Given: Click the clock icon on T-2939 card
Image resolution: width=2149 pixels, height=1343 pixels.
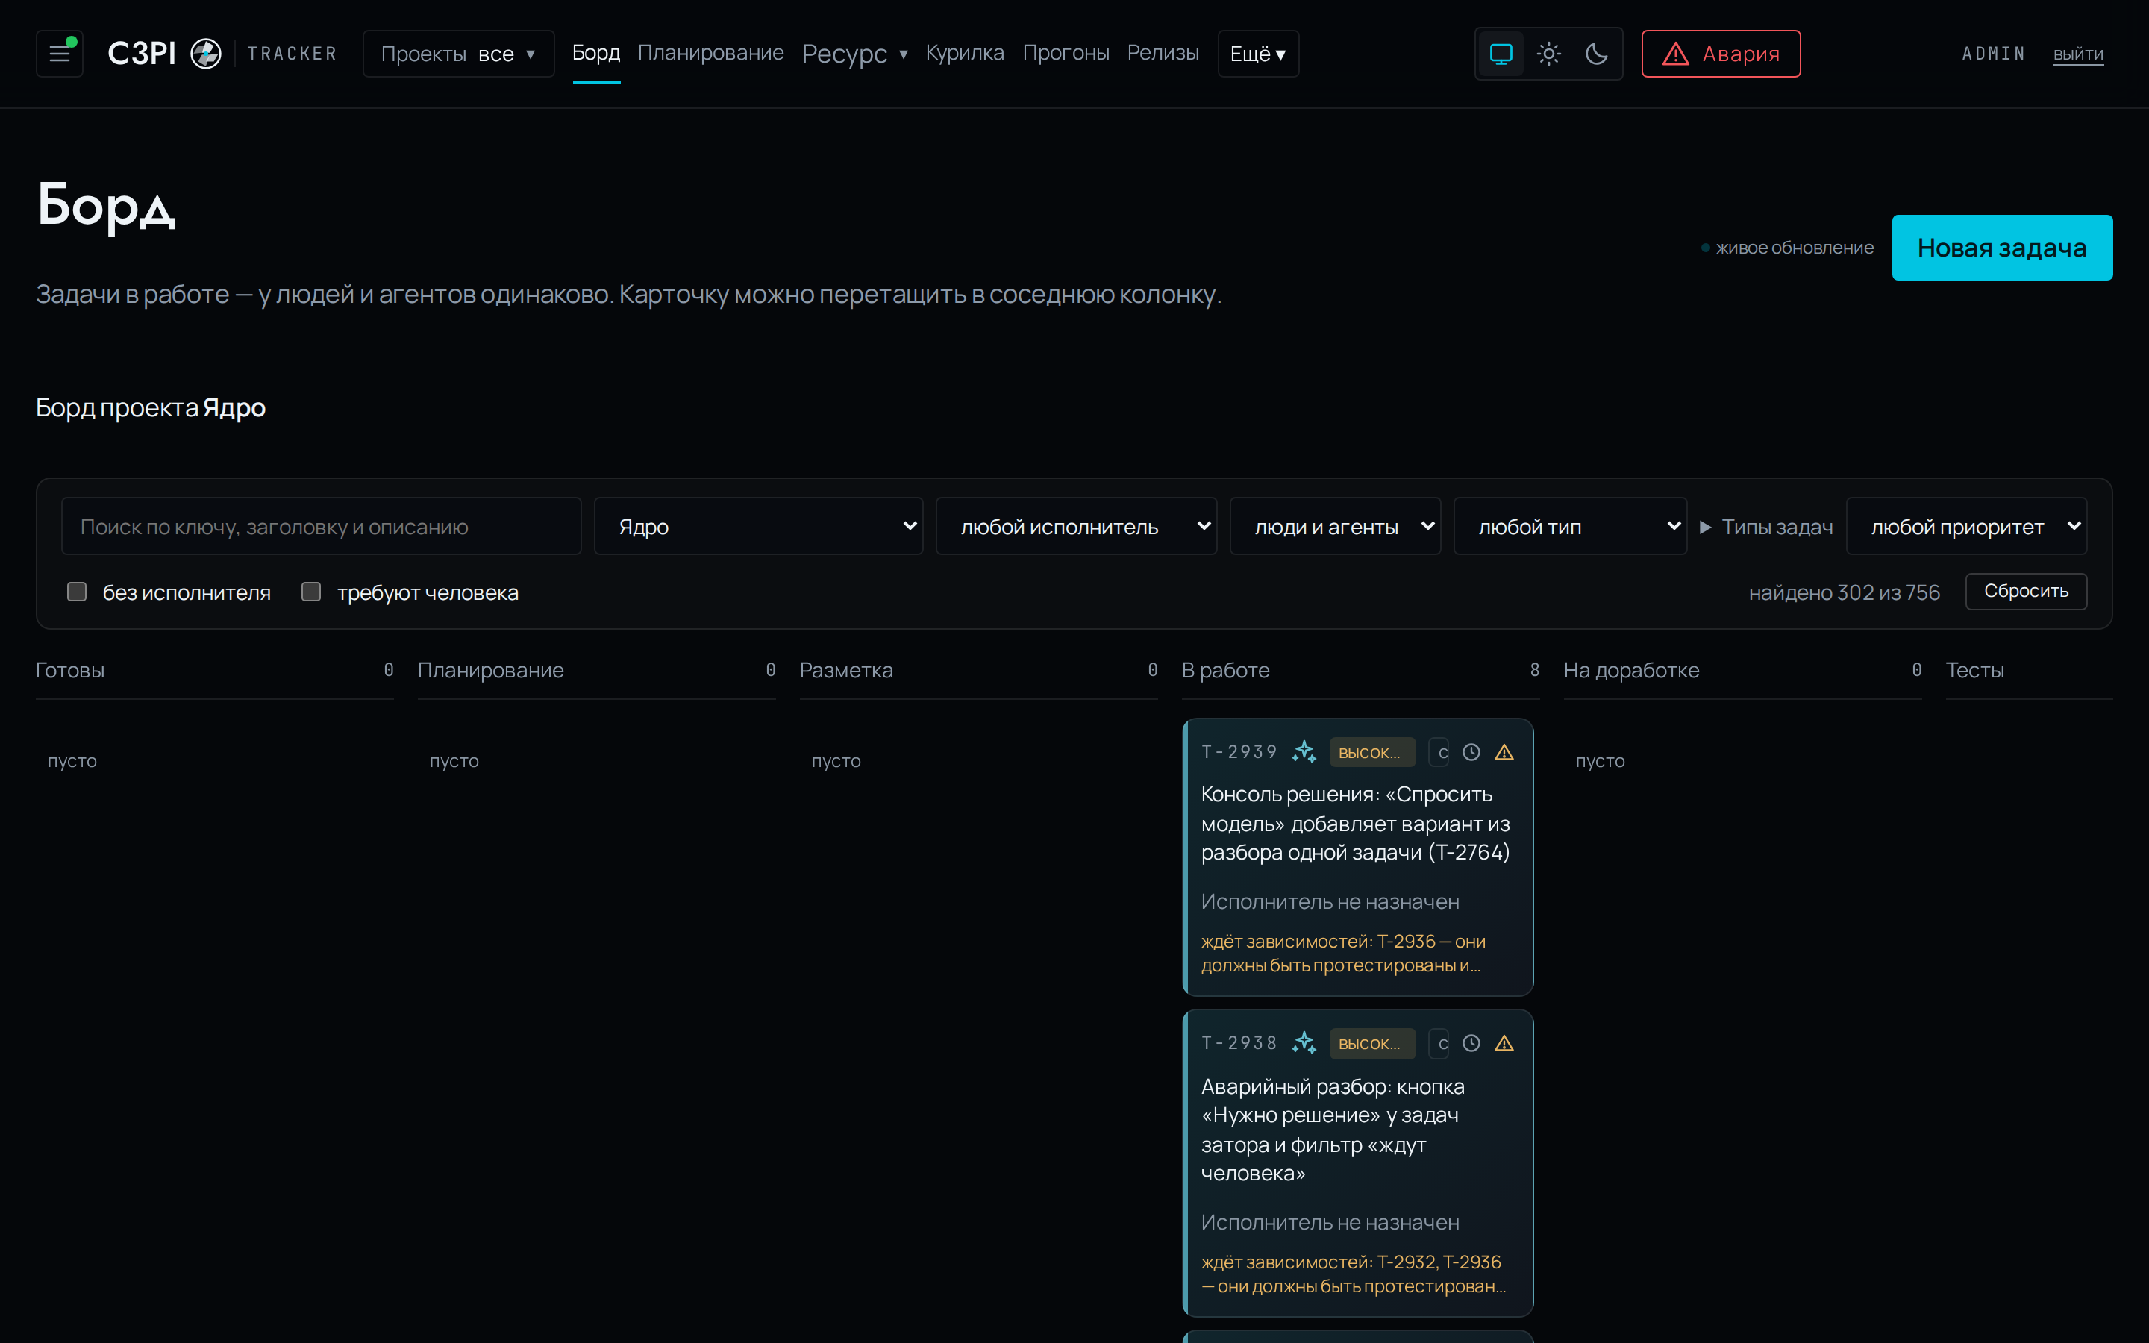Looking at the screenshot, I should coord(1471,752).
